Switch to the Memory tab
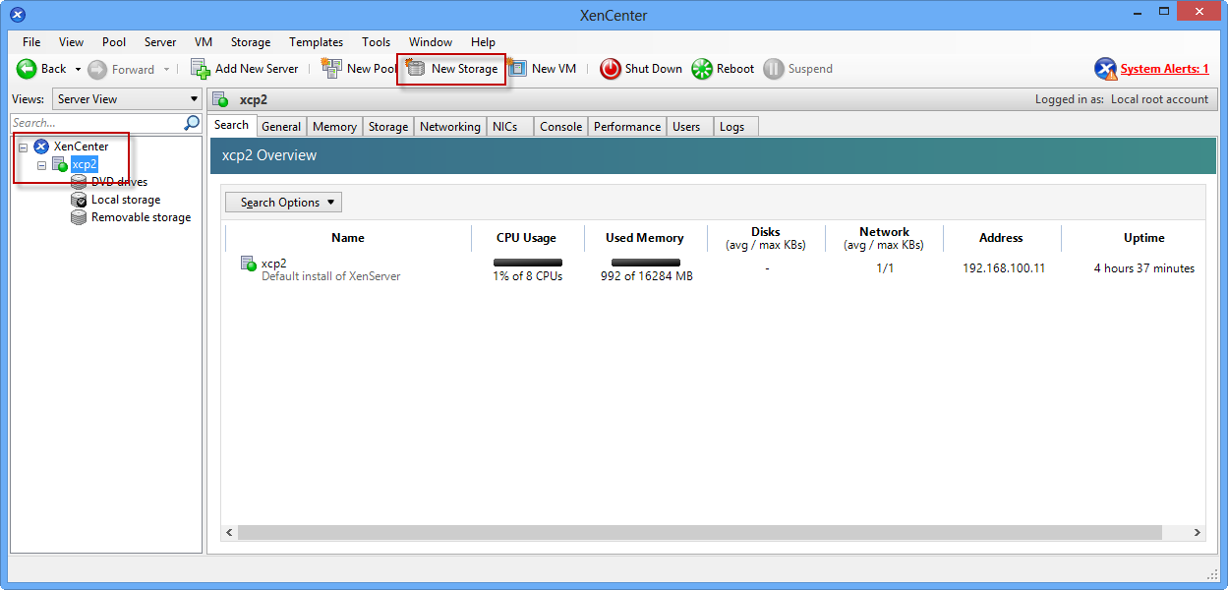 tap(334, 127)
